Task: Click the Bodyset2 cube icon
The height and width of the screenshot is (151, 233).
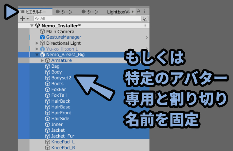Action: (x=47, y=78)
